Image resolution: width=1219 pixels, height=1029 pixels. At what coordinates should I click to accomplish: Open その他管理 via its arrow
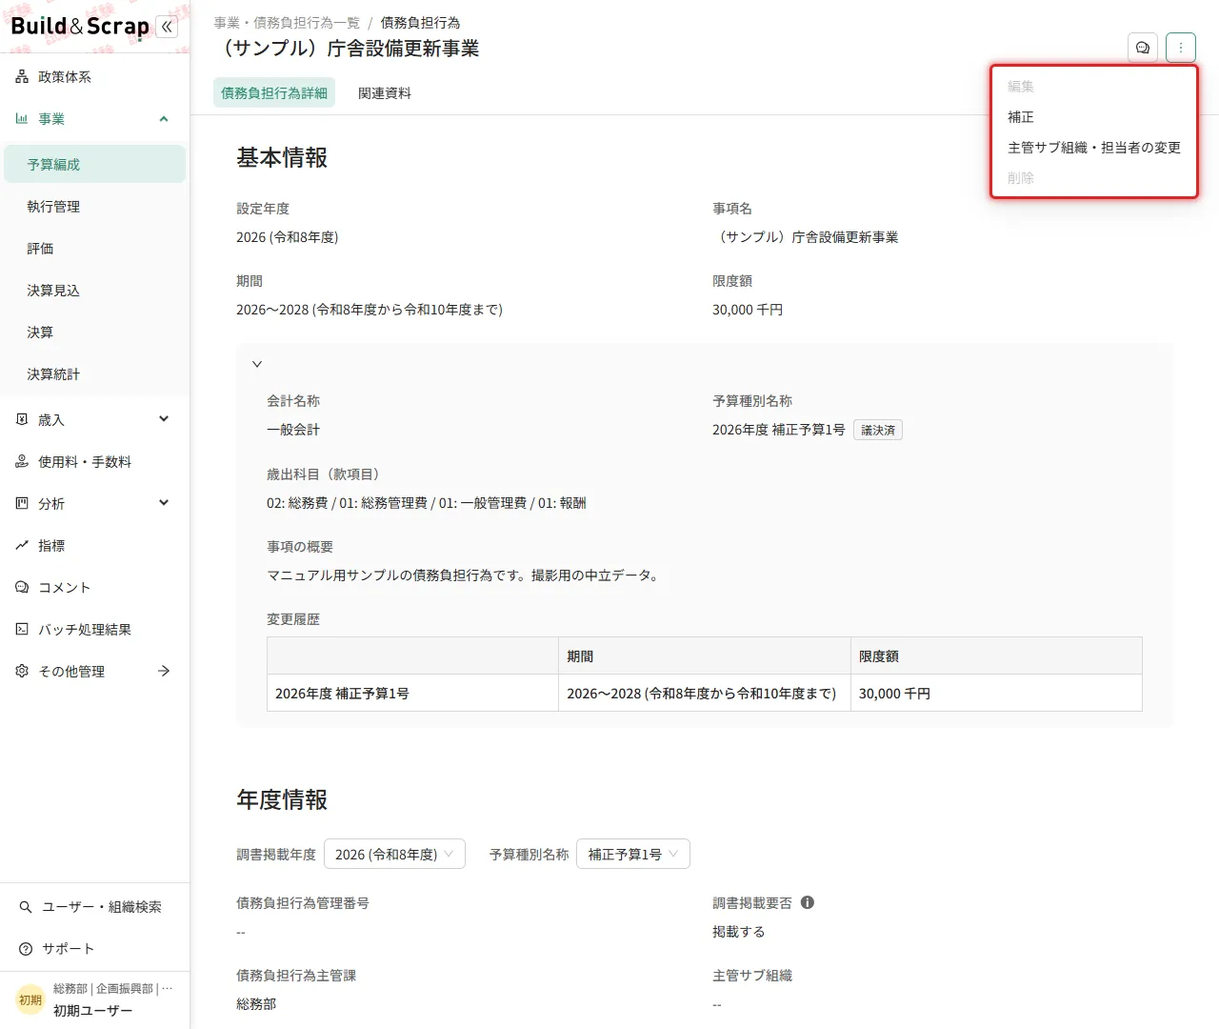(x=164, y=672)
